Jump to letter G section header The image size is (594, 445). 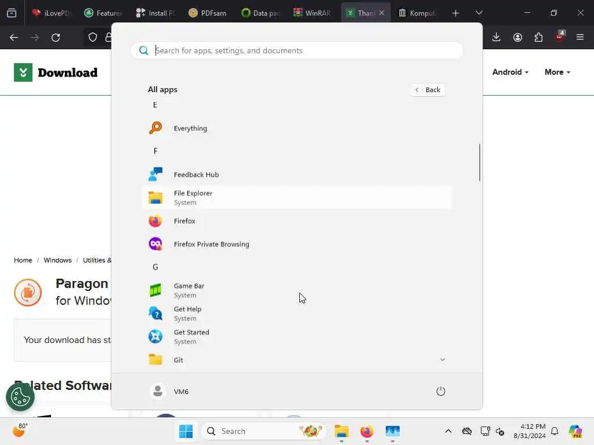pyautogui.click(x=155, y=267)
